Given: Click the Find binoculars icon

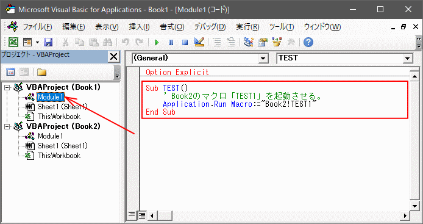Looking at the screenshot, I should [108, 42].
